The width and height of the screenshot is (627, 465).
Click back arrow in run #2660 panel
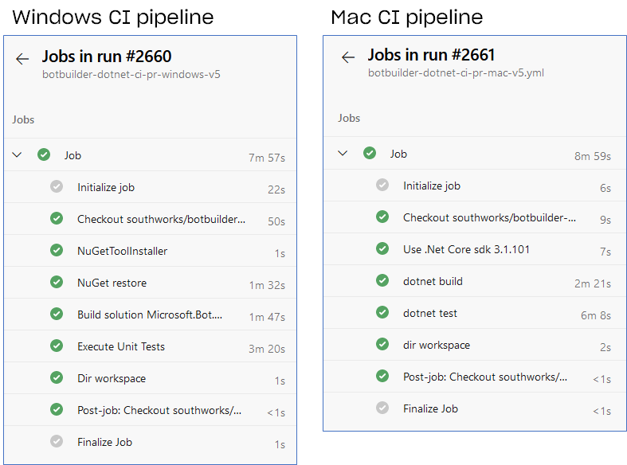[22, 59]
